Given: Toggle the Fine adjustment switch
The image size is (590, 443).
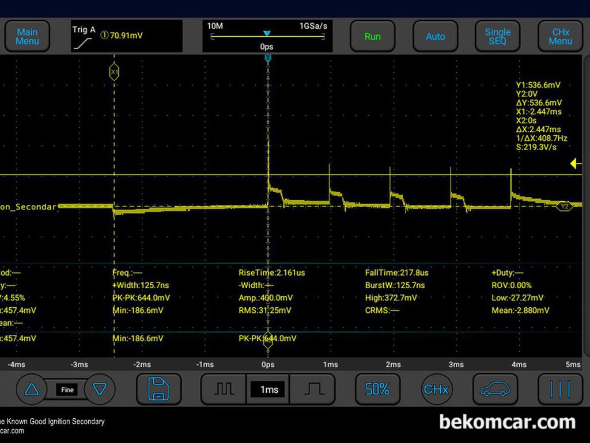Looking at the screenshot, I should (x=67, y=389).
